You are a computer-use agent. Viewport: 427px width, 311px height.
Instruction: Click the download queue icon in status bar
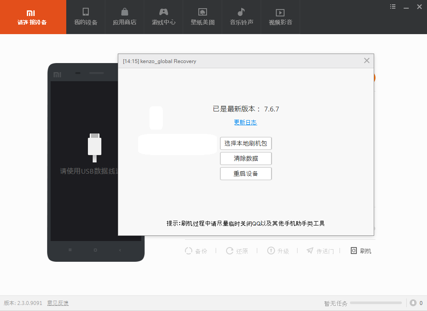(413, 303)
